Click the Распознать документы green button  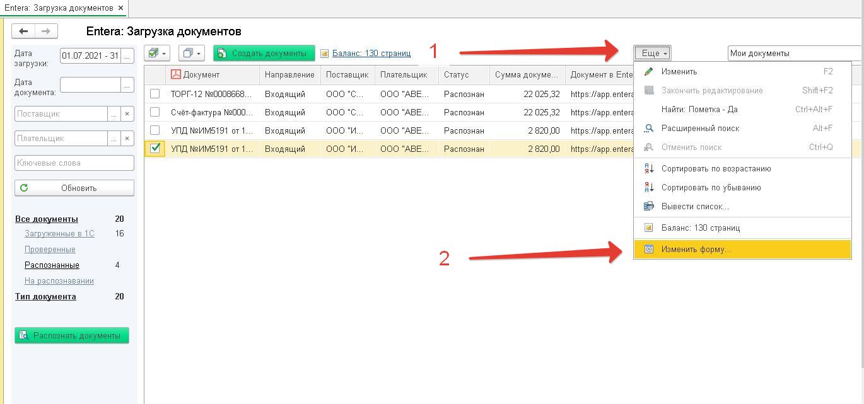(72, 336)
